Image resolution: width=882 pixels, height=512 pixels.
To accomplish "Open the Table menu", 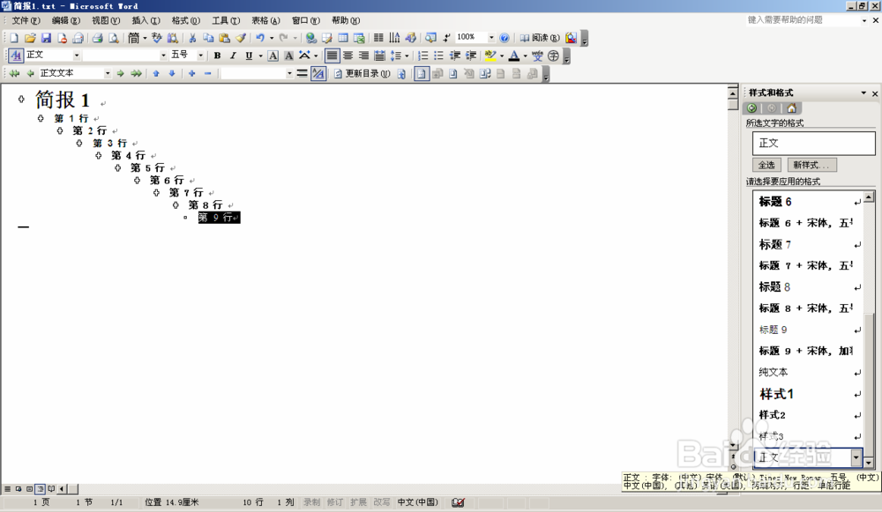I will pyautogui.click(x=265, y=20).
